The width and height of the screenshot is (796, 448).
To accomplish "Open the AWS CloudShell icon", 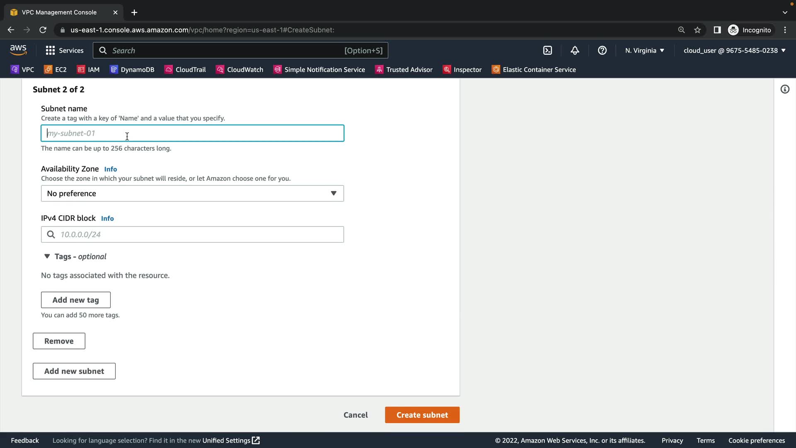I will [x=547, y=50].
